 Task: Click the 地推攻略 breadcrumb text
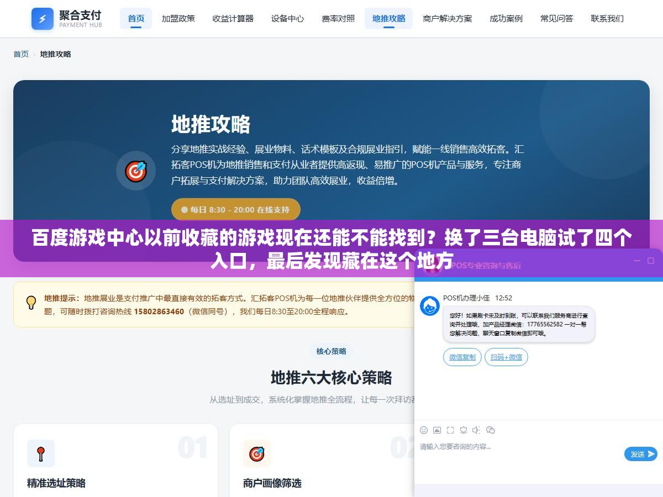click(55, 54)
